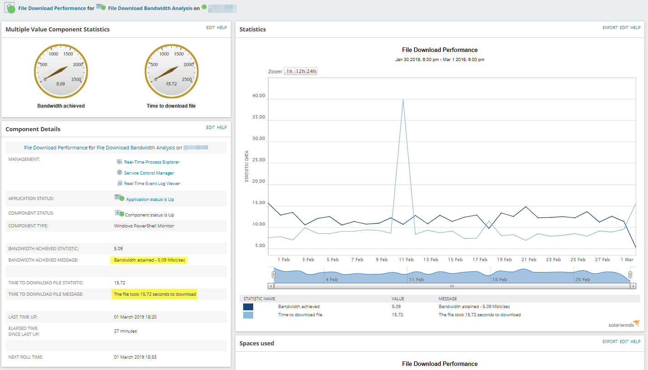Export the Statistics chart data
The image size is (648, 370).
(610, 28)
